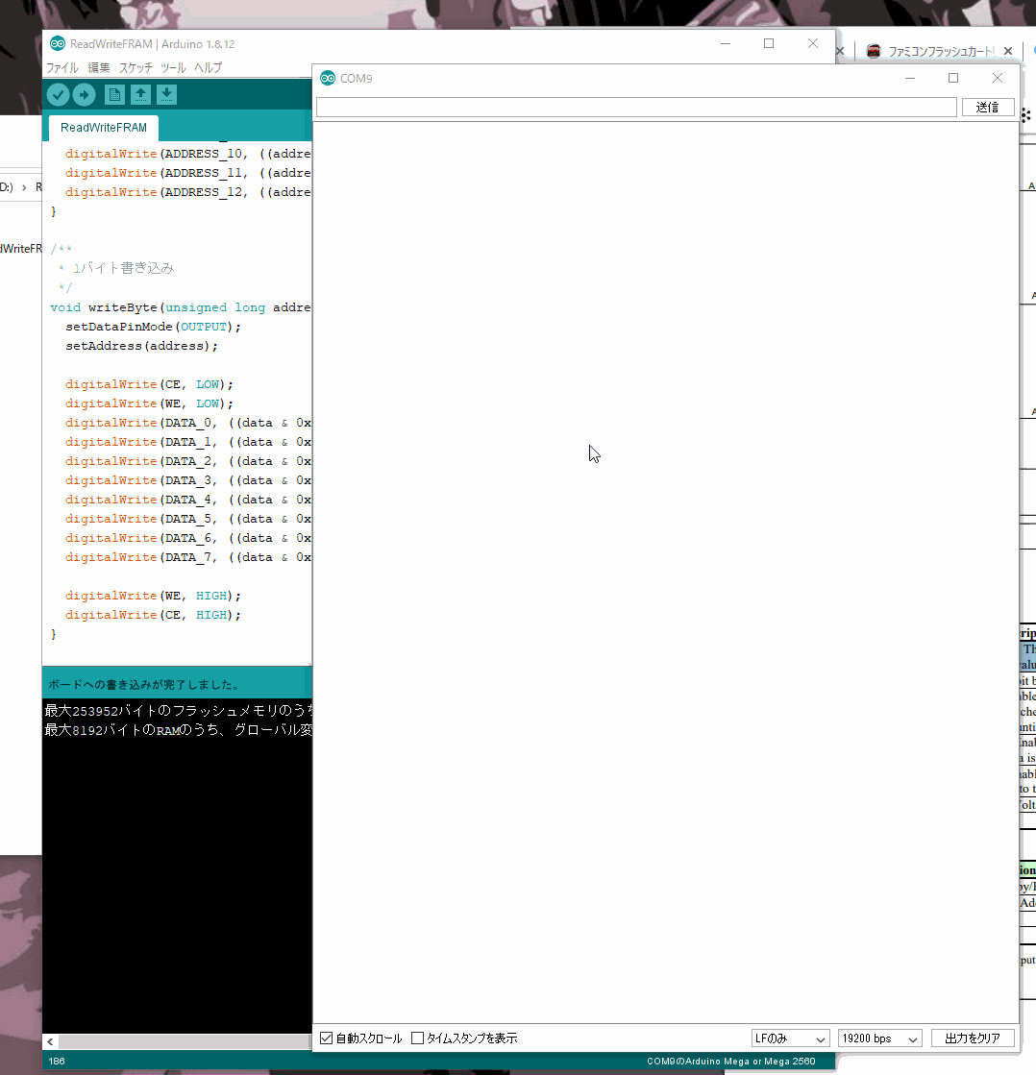Save the sketch with the down-arrow icon

coord(166,94)
